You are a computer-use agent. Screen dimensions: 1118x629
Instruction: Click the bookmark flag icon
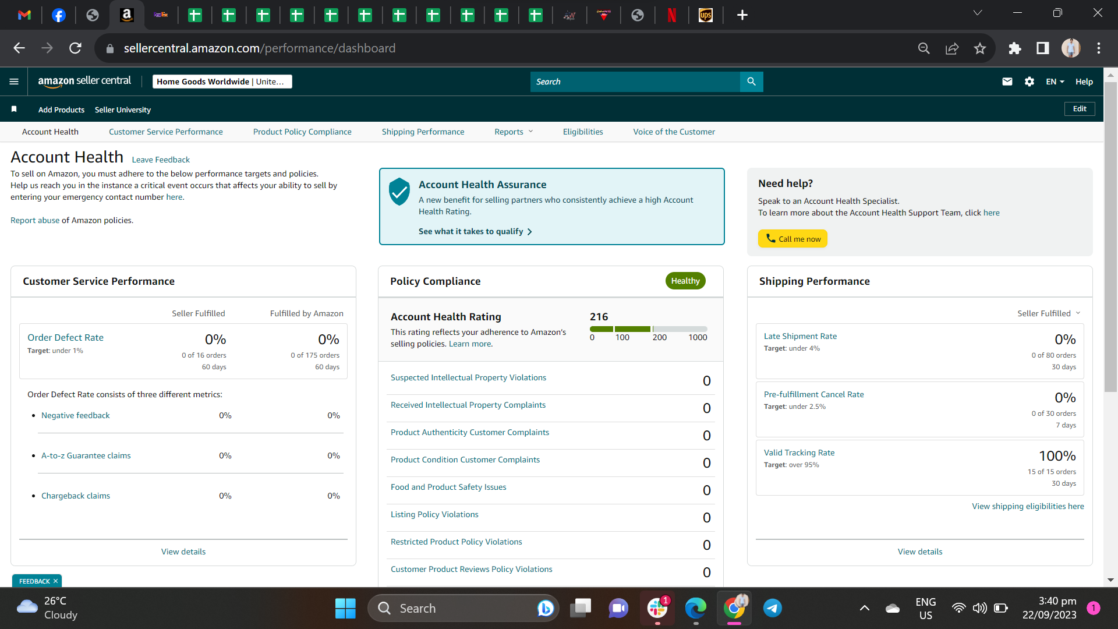[14, 109]
